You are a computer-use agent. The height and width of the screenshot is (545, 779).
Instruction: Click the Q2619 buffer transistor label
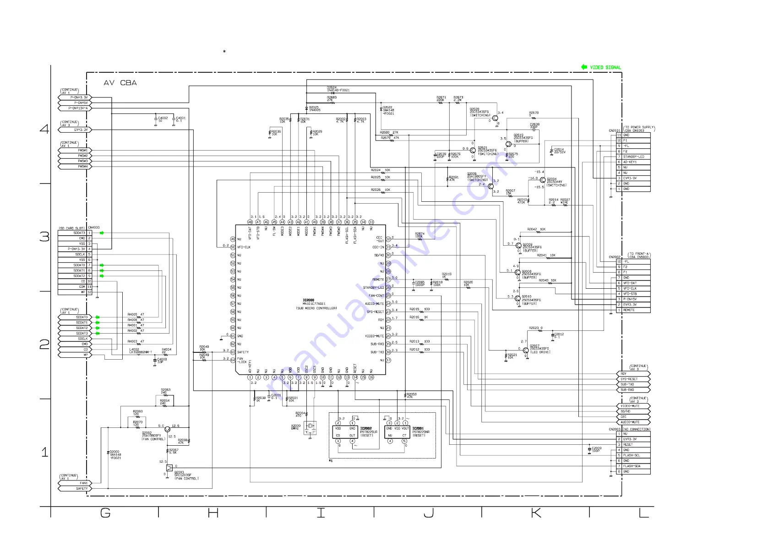coord(523,138)
